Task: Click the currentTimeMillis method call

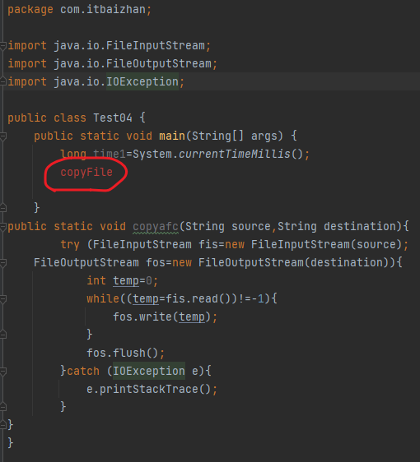Action: pos(235,154)
